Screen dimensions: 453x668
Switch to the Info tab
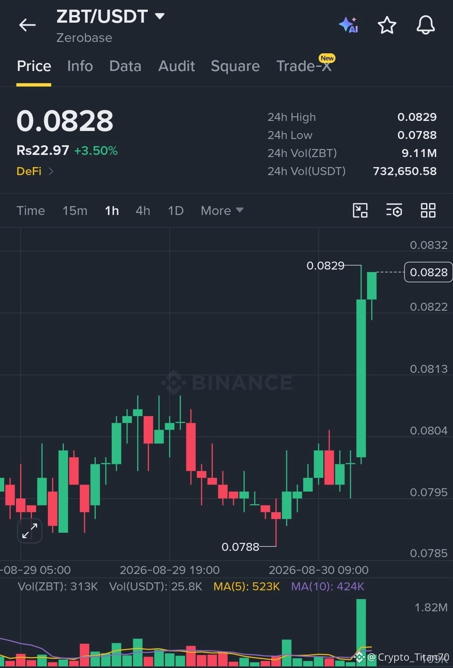pos(80,66)
